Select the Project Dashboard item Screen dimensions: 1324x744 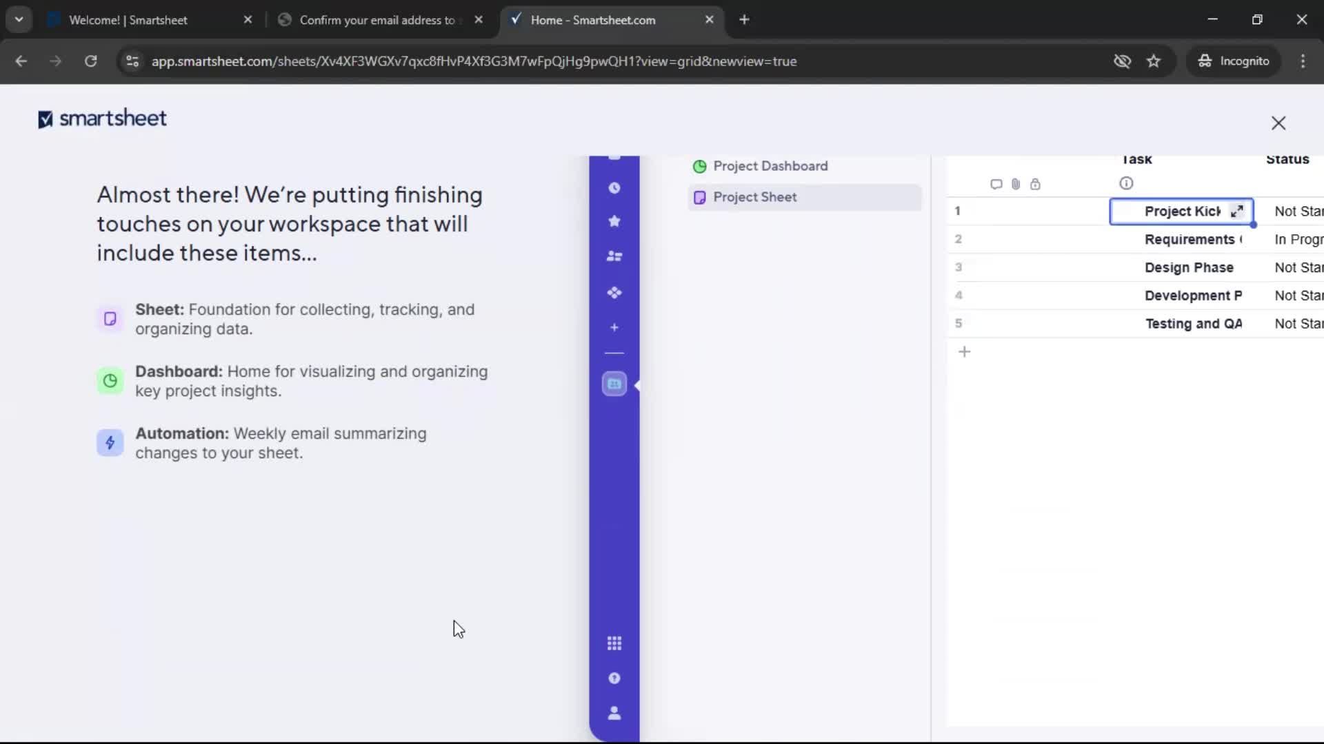click(x=770, y=166)
